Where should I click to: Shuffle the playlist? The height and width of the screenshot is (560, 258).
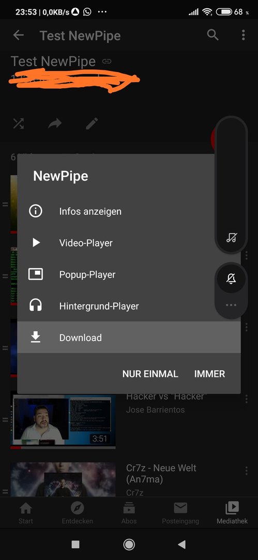pos(19,123)
